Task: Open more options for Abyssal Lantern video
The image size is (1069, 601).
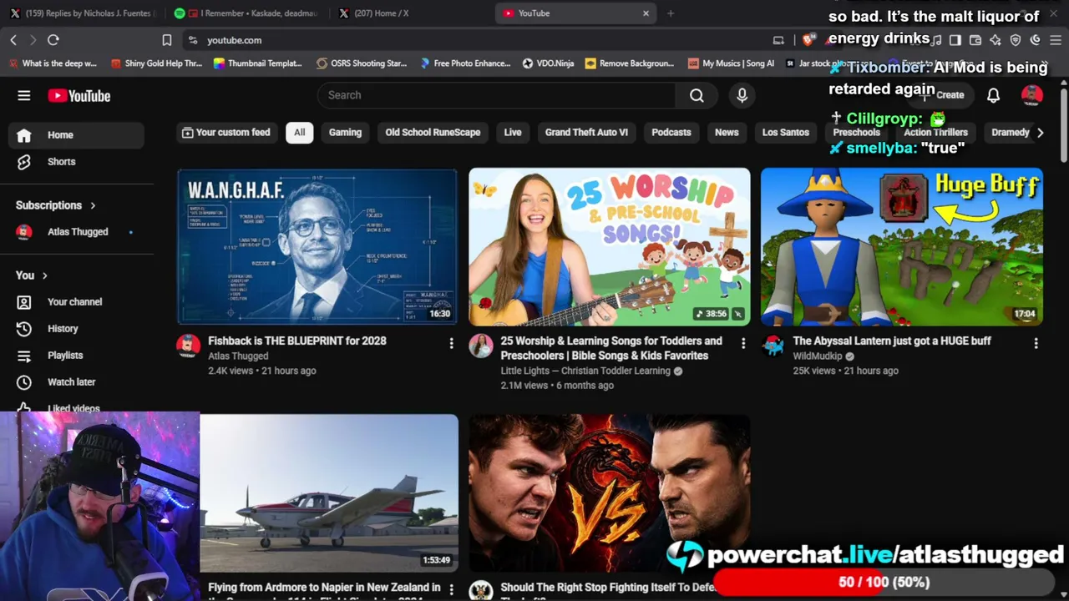Action: point(1036,343)
